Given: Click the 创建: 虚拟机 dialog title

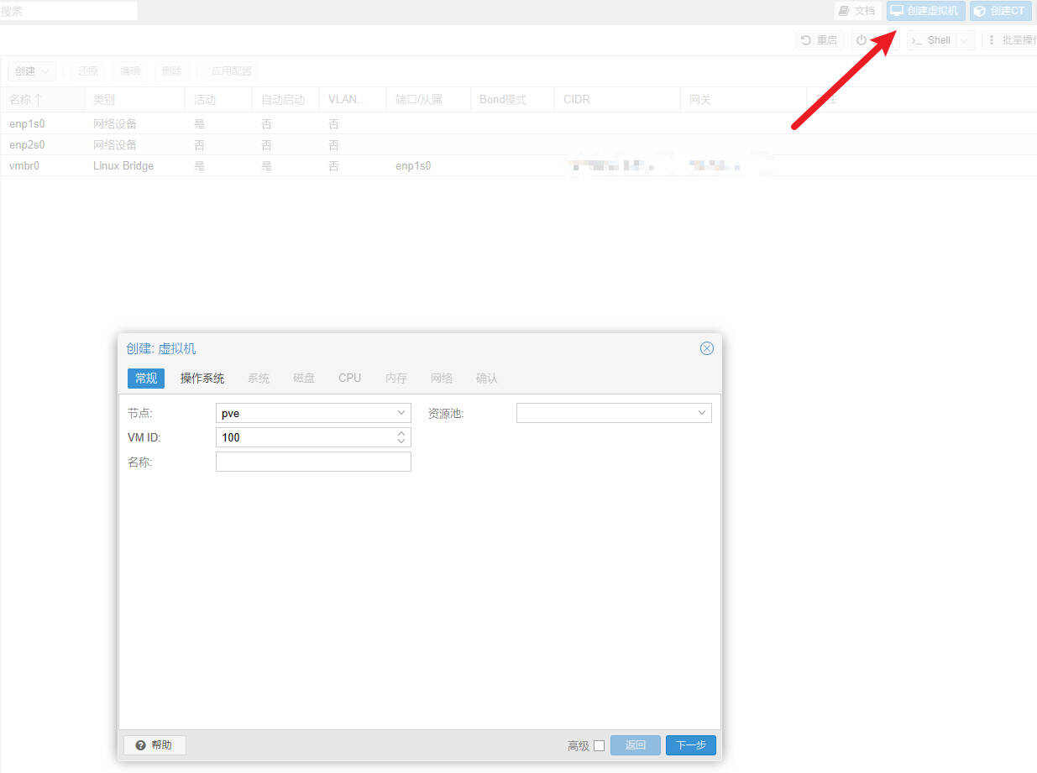Looking at the screenshot, I should coord(161,348).
